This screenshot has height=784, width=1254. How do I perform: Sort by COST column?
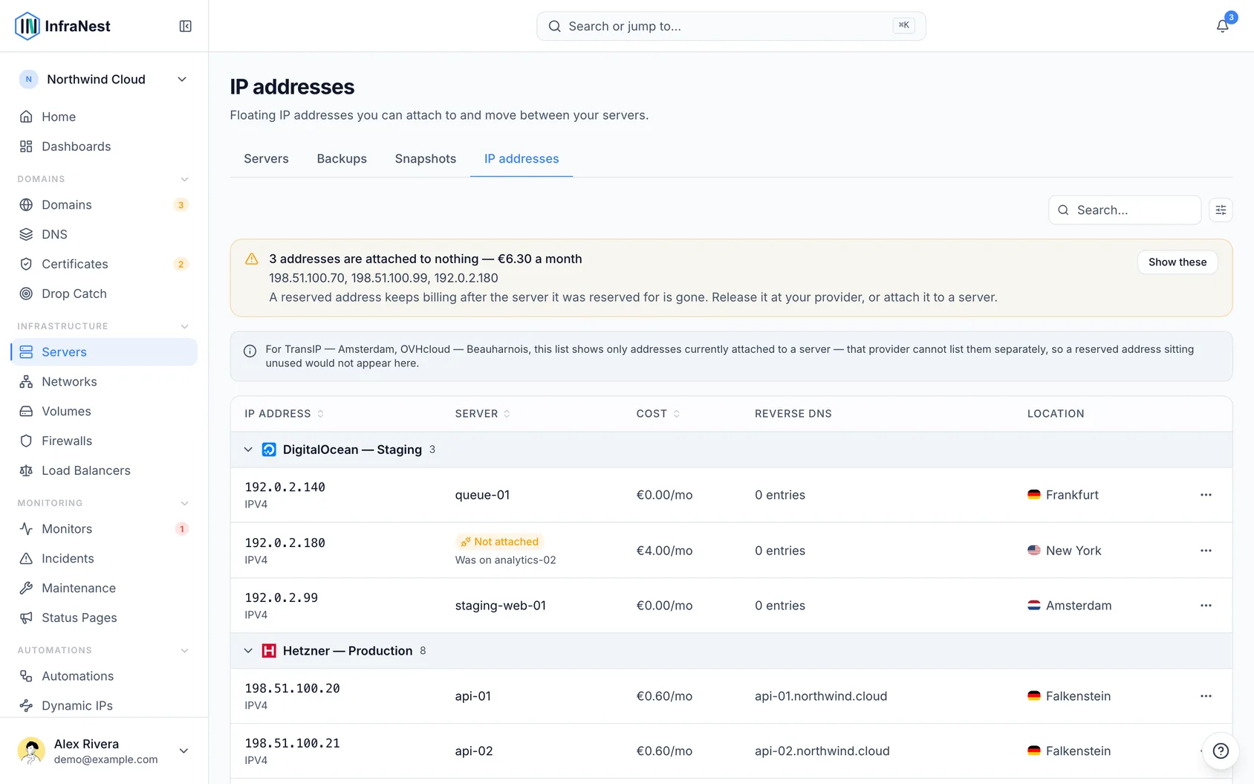[658, 414]
